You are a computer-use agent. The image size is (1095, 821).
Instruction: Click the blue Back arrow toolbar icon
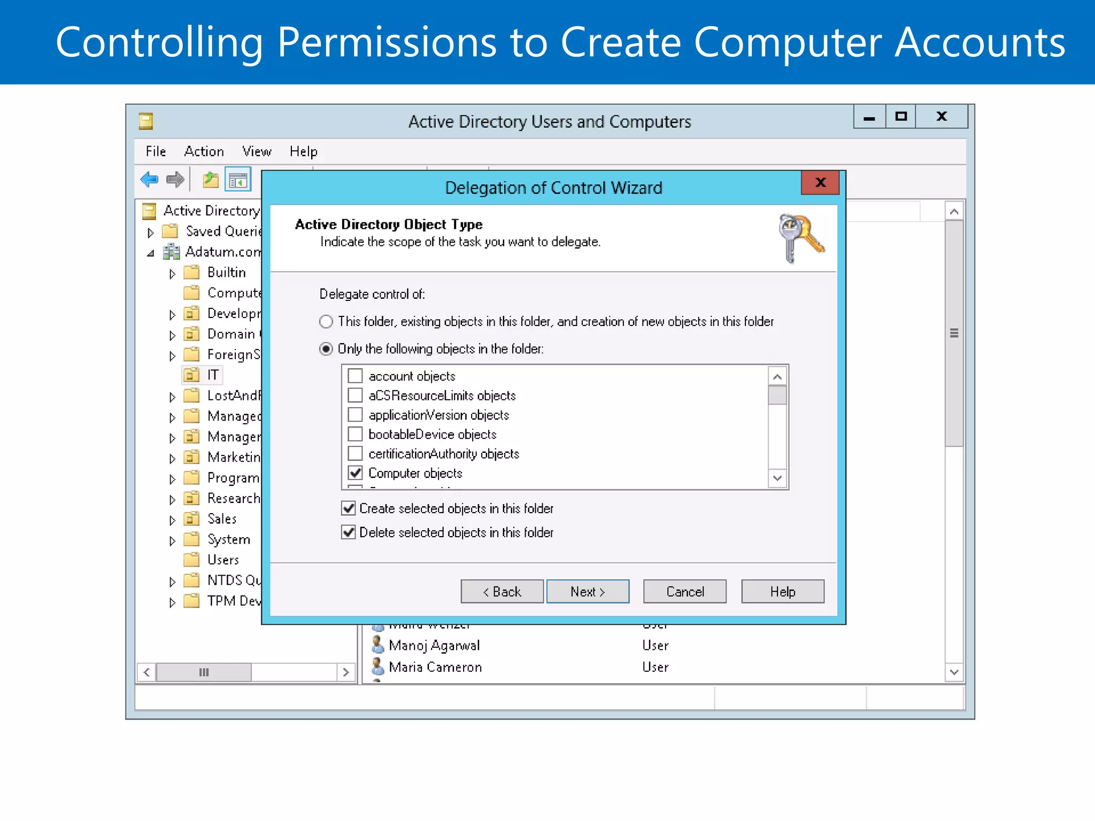(149, 180)
